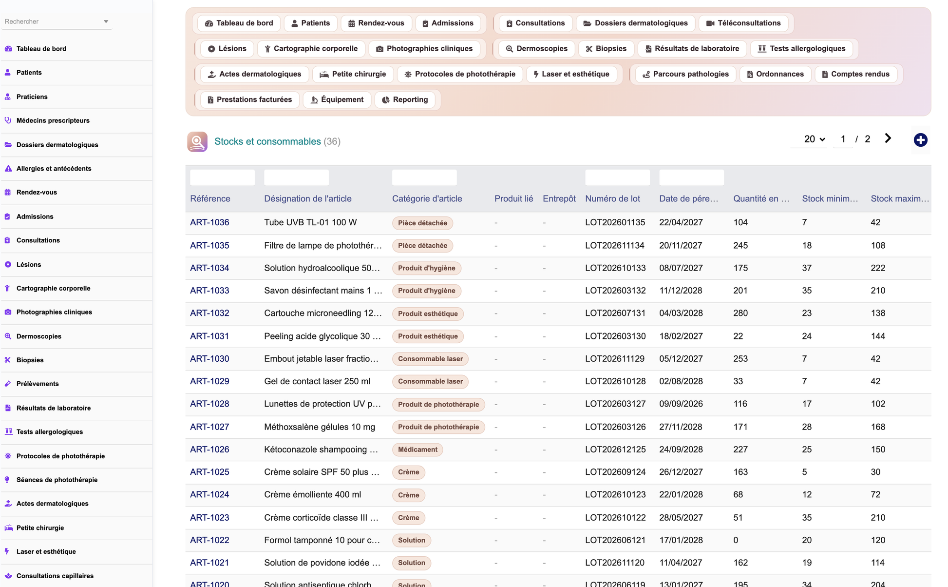The width and height of the screenshot is (948, 587).
Task: Click the Stocks et consommables module icon
Action: tap(197, 142)
